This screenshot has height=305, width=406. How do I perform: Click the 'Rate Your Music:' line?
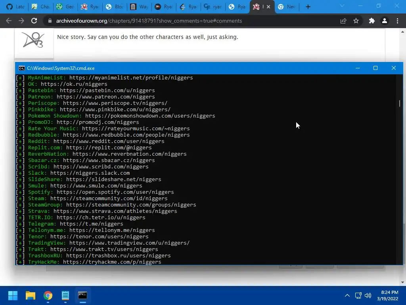103,128
